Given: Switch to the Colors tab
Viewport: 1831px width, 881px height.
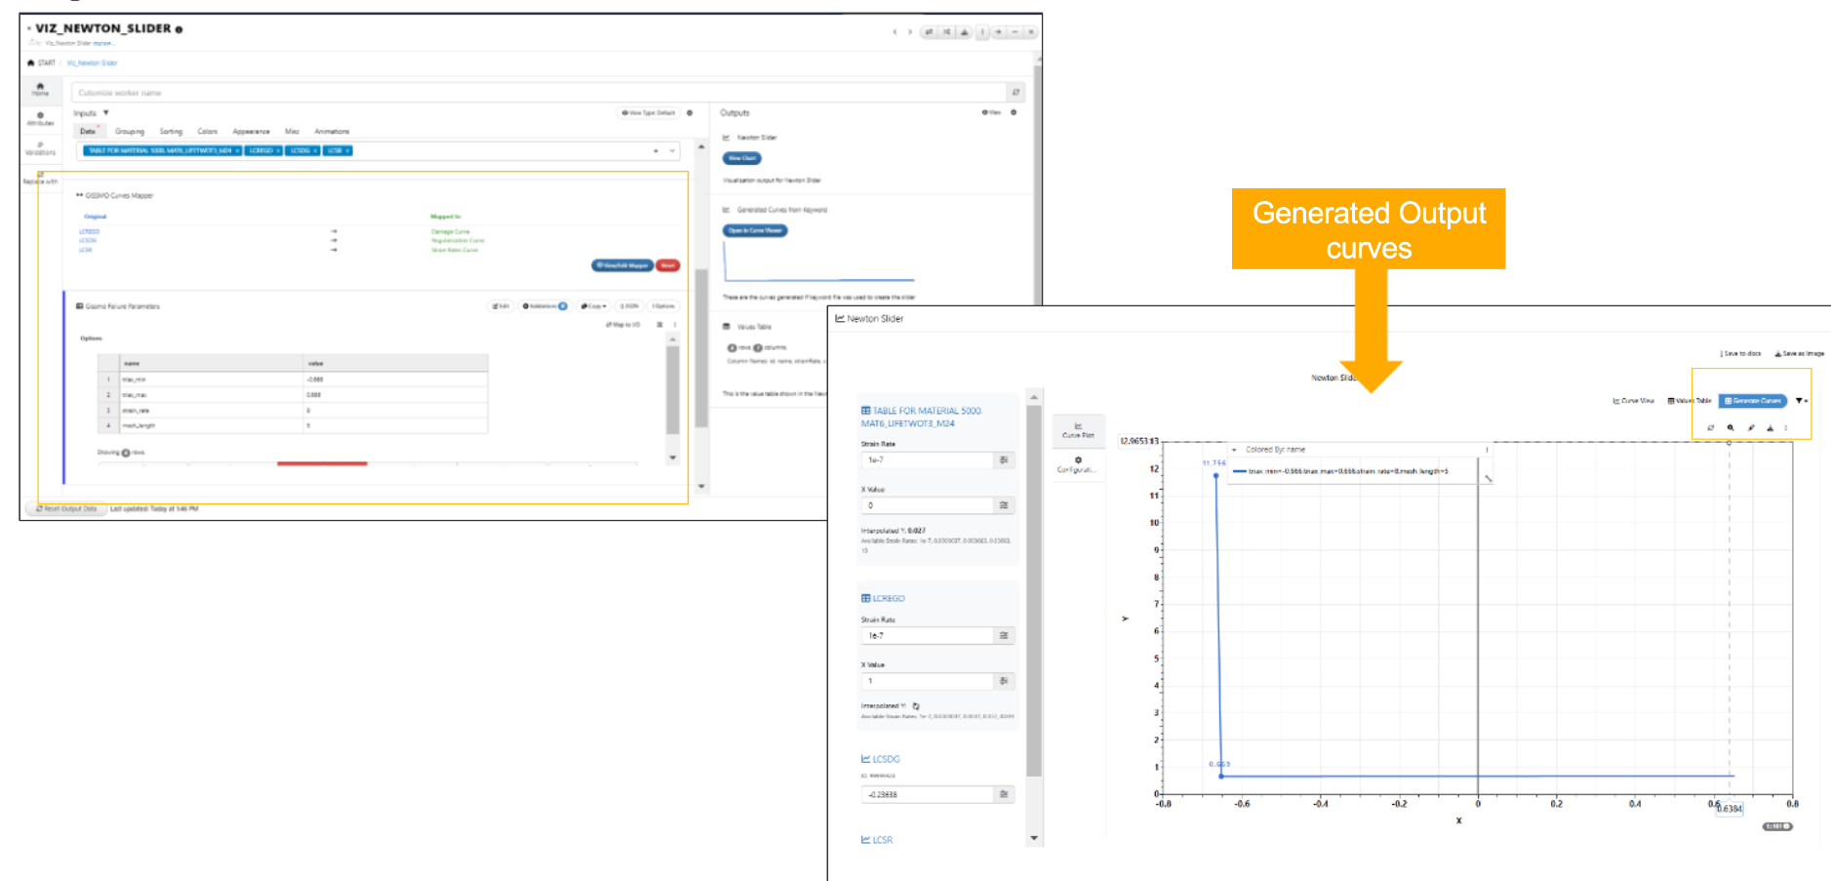Looking at the screenshot, I should click(x=208, y=131).
